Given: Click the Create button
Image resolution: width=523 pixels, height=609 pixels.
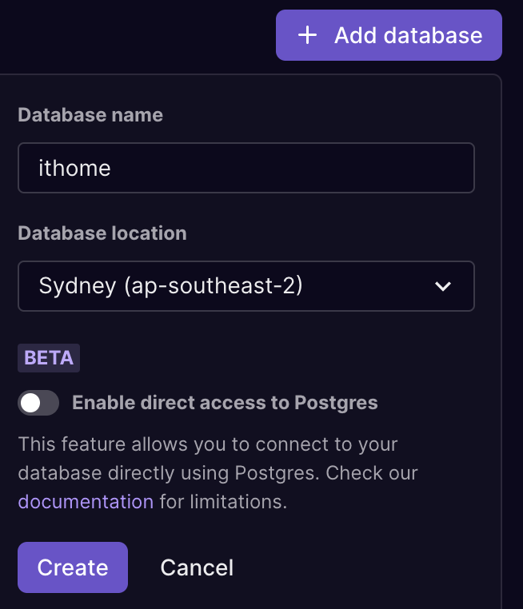Looking at the screenshot, I should [x=73, y=567].
